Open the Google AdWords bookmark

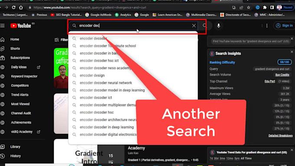tap(98, 15)
